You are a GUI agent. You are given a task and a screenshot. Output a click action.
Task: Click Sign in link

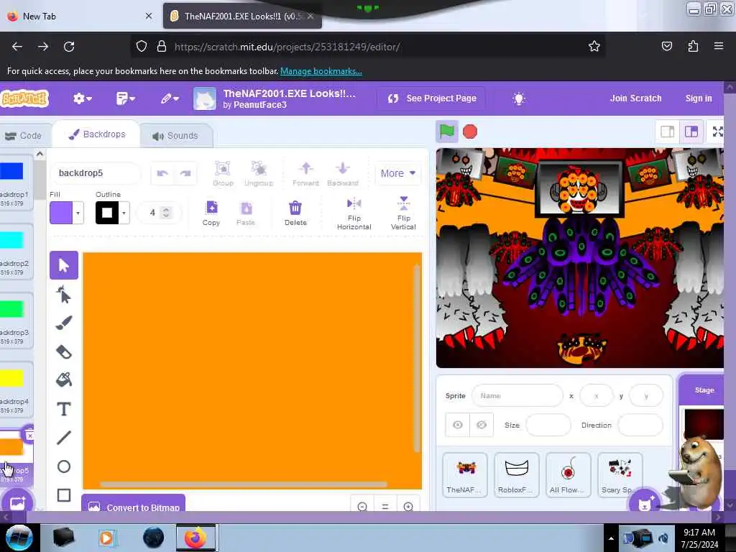pyautogui.click(x=699, y=98)
